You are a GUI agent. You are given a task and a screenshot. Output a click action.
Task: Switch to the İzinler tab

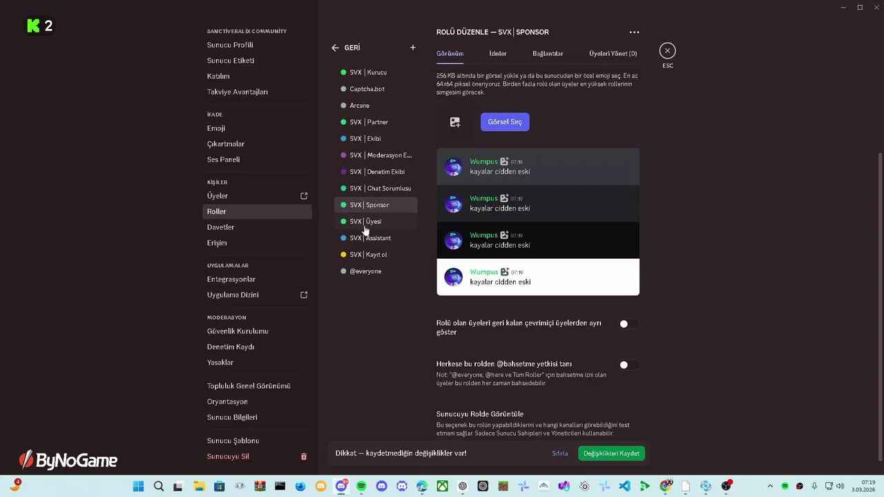(x=498, y=53)
